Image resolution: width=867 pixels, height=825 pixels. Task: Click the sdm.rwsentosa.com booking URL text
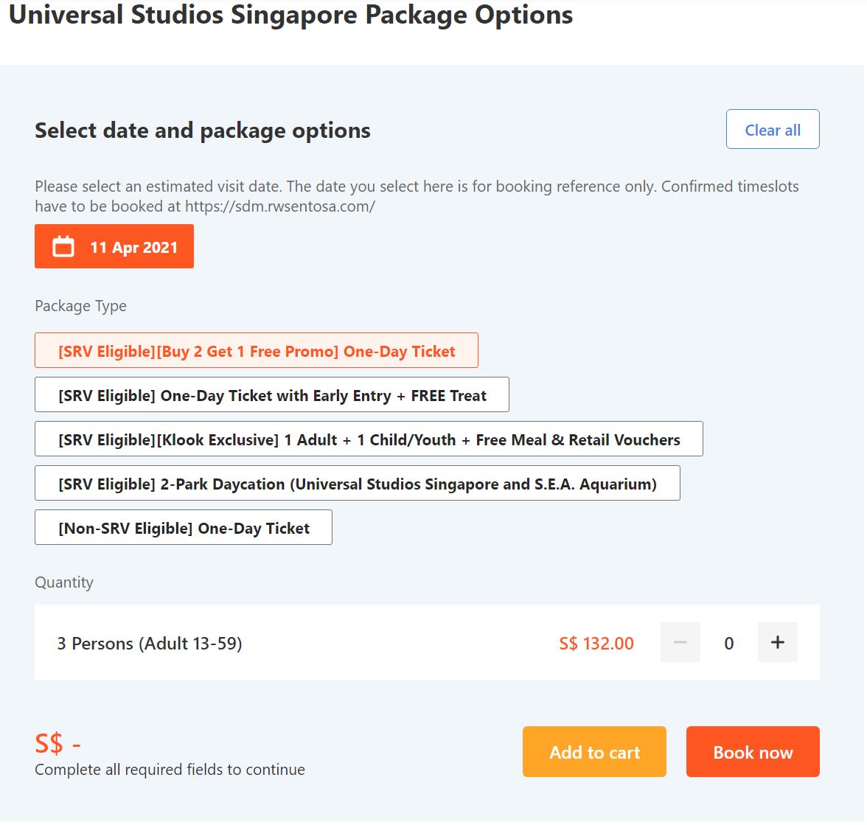click(x=281, y=206)
